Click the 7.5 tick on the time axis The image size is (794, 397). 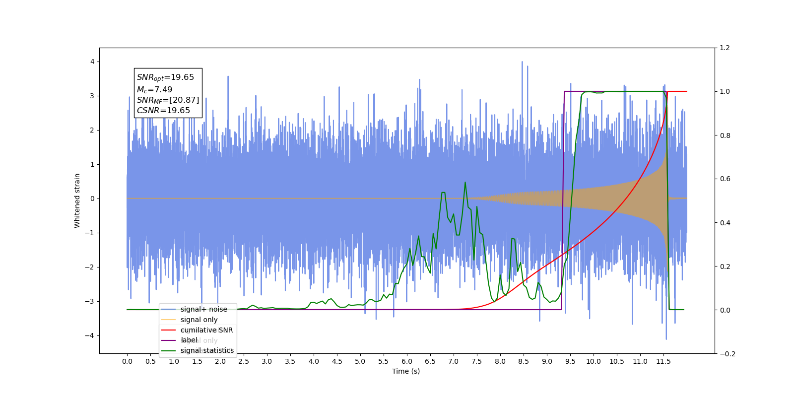(477, 361)
